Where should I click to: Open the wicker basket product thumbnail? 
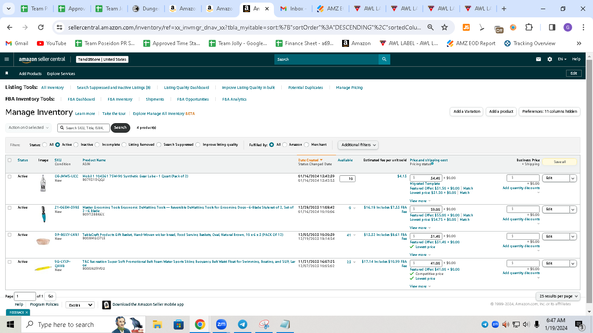click(x=43, y=241)
